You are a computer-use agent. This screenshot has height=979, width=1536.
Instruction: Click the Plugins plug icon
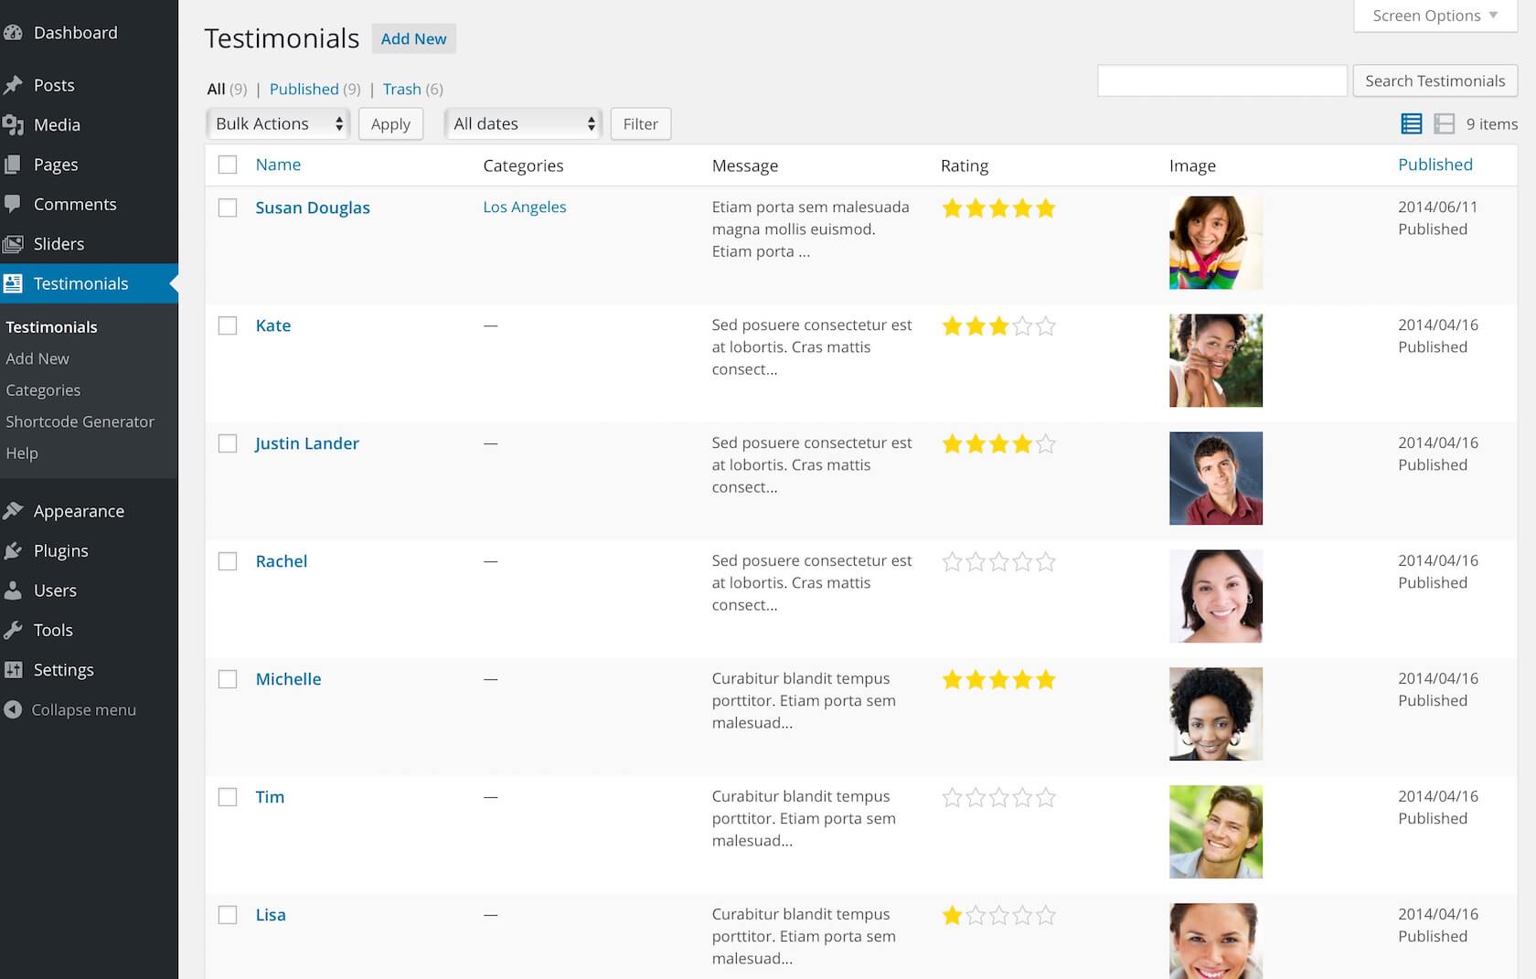pos(13,550)
